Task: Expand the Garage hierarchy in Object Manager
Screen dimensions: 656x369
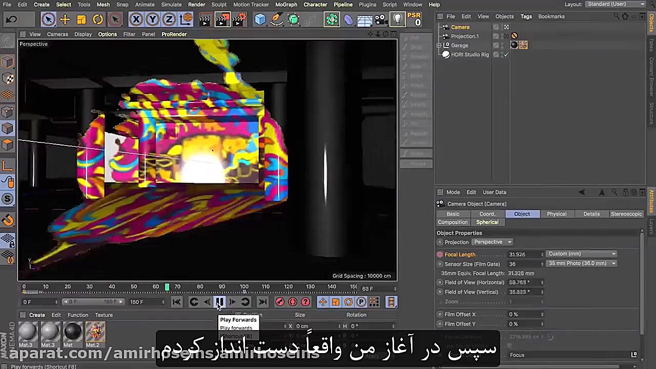Action: pos(439,45)
